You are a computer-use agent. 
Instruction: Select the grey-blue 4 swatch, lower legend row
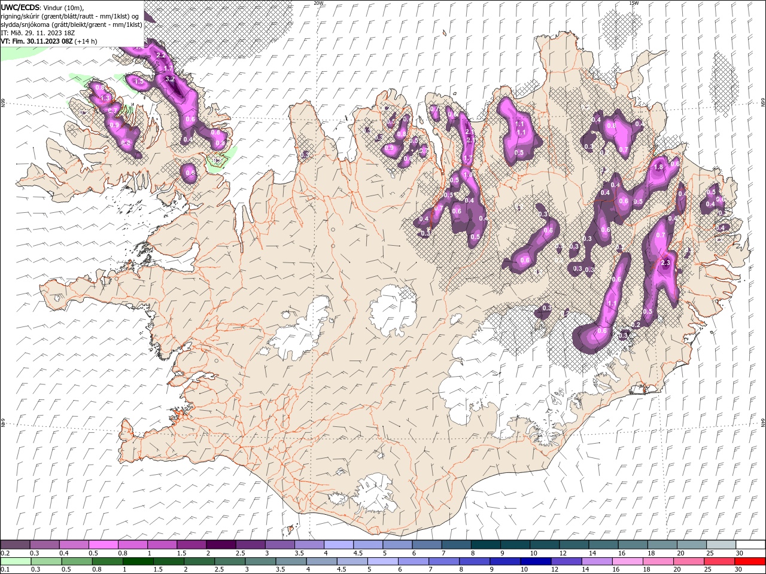pyautogui.click(x=321, y=561)
